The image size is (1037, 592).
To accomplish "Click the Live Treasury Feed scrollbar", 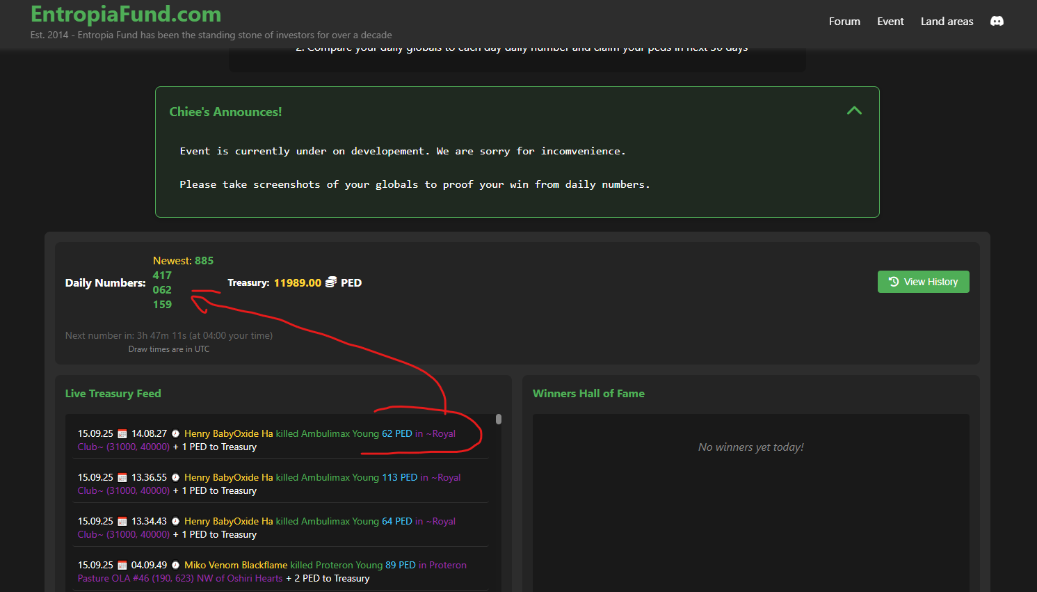I will pos(498,419).
